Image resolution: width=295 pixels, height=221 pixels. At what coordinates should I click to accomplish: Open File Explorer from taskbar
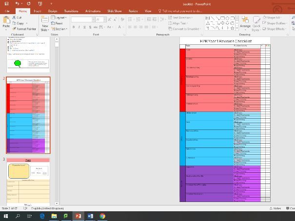[x=54, y=216]
